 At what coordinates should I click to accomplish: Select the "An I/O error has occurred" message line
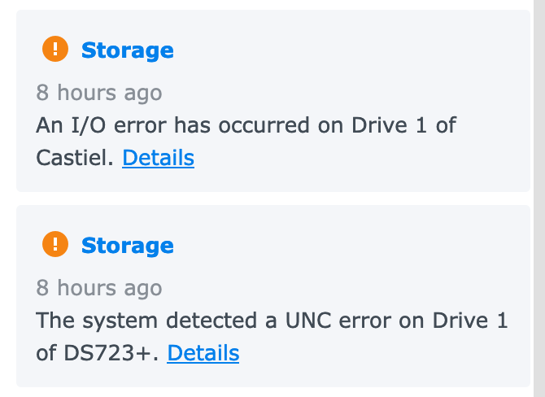click(244, 125)
